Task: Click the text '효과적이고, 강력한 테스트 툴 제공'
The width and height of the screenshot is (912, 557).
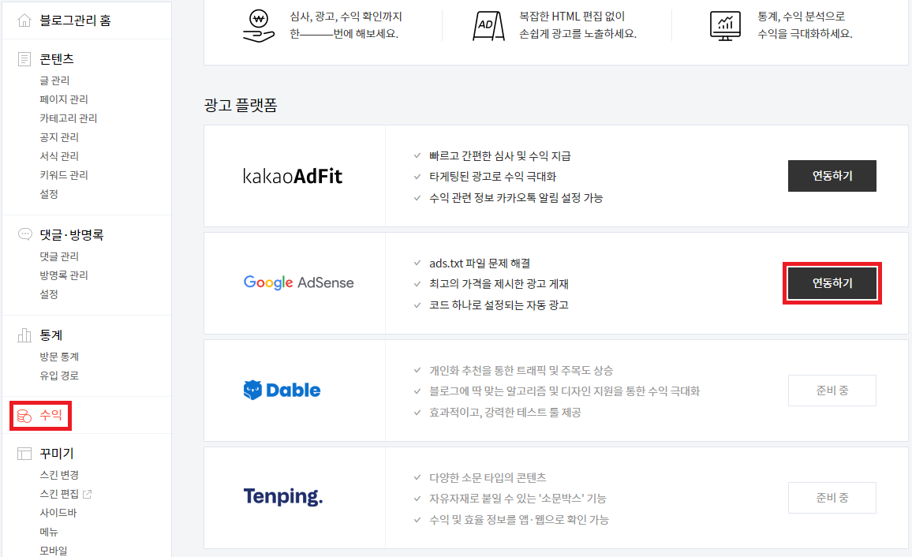Action: click(x=506, y=412)
